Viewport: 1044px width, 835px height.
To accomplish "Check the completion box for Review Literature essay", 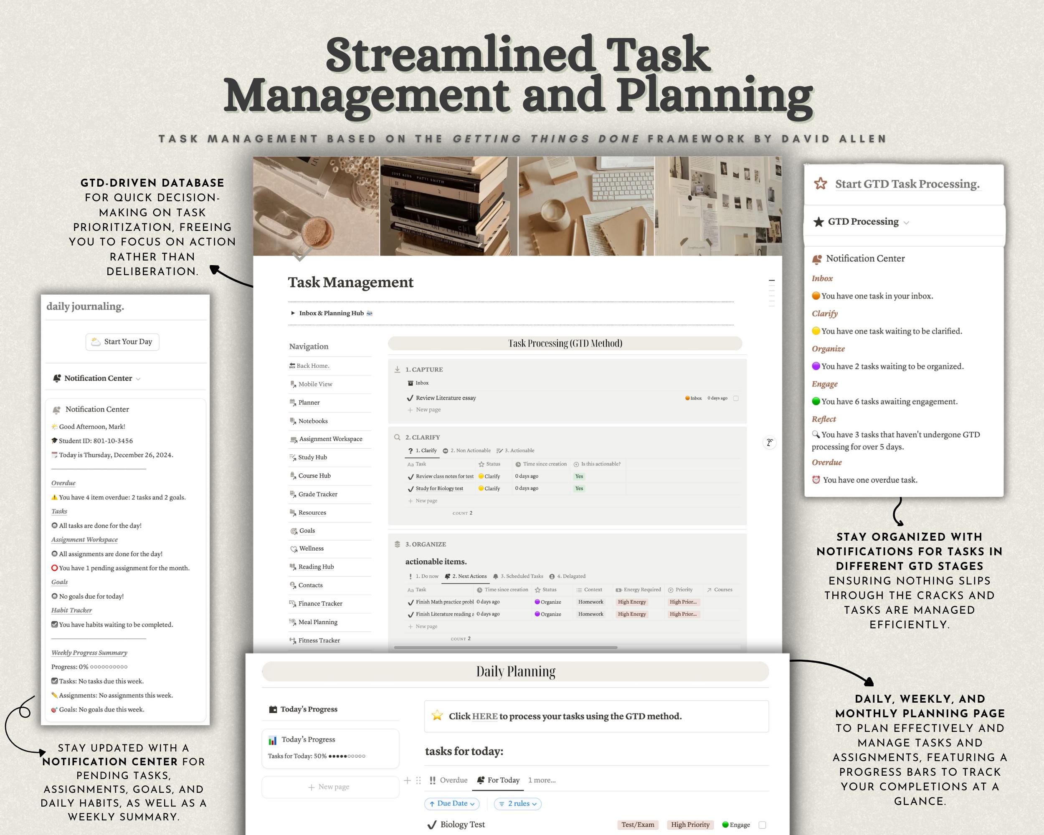I will click(x=736, y=398).
